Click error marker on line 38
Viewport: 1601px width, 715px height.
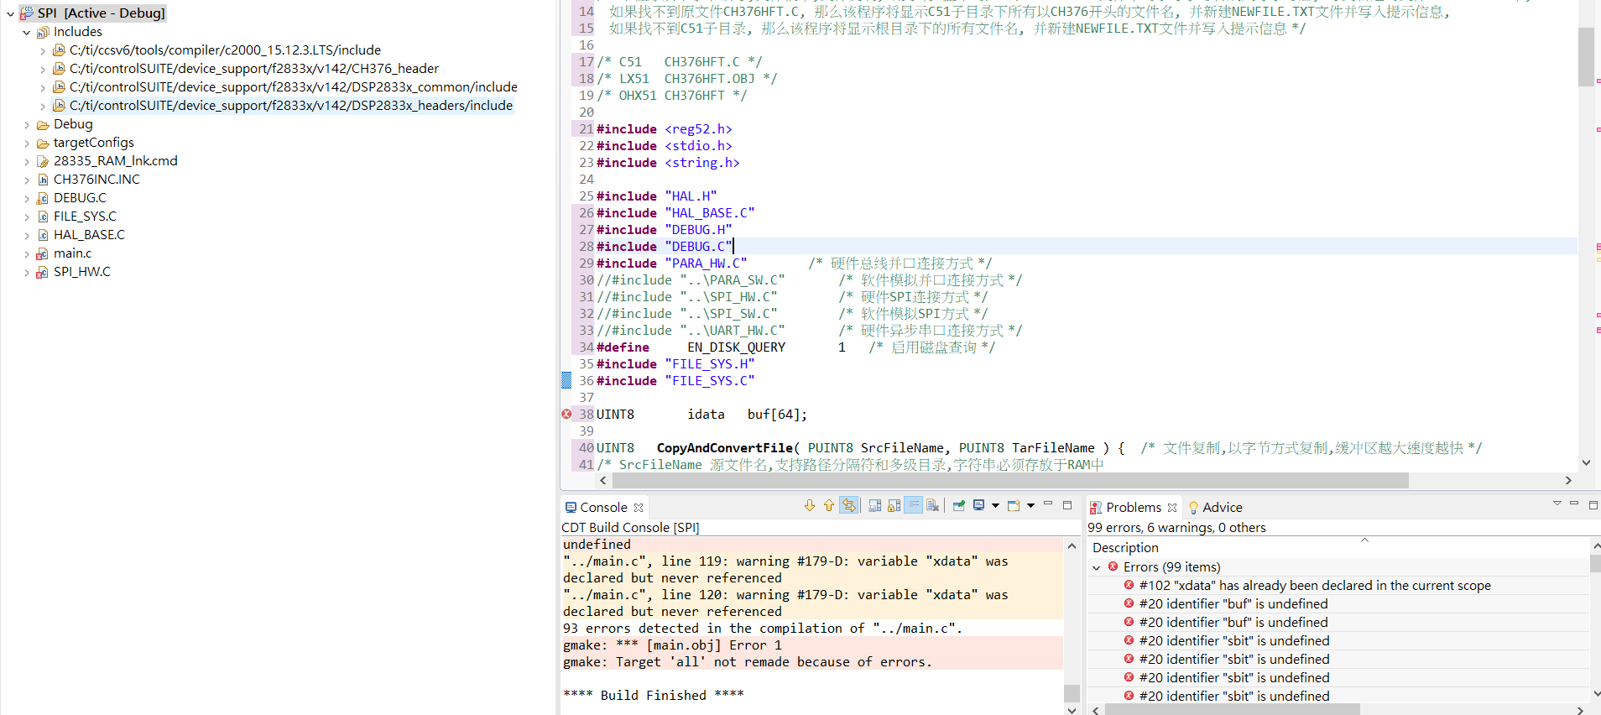coord(566,414)
